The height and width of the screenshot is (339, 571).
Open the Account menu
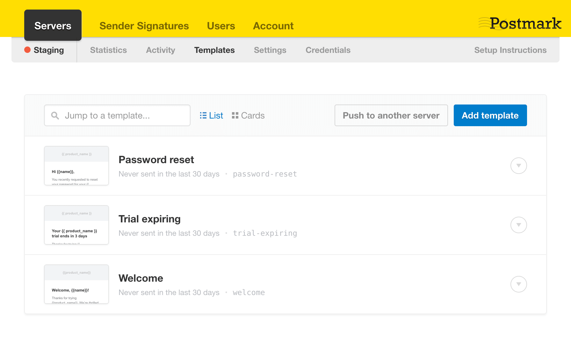273,26
